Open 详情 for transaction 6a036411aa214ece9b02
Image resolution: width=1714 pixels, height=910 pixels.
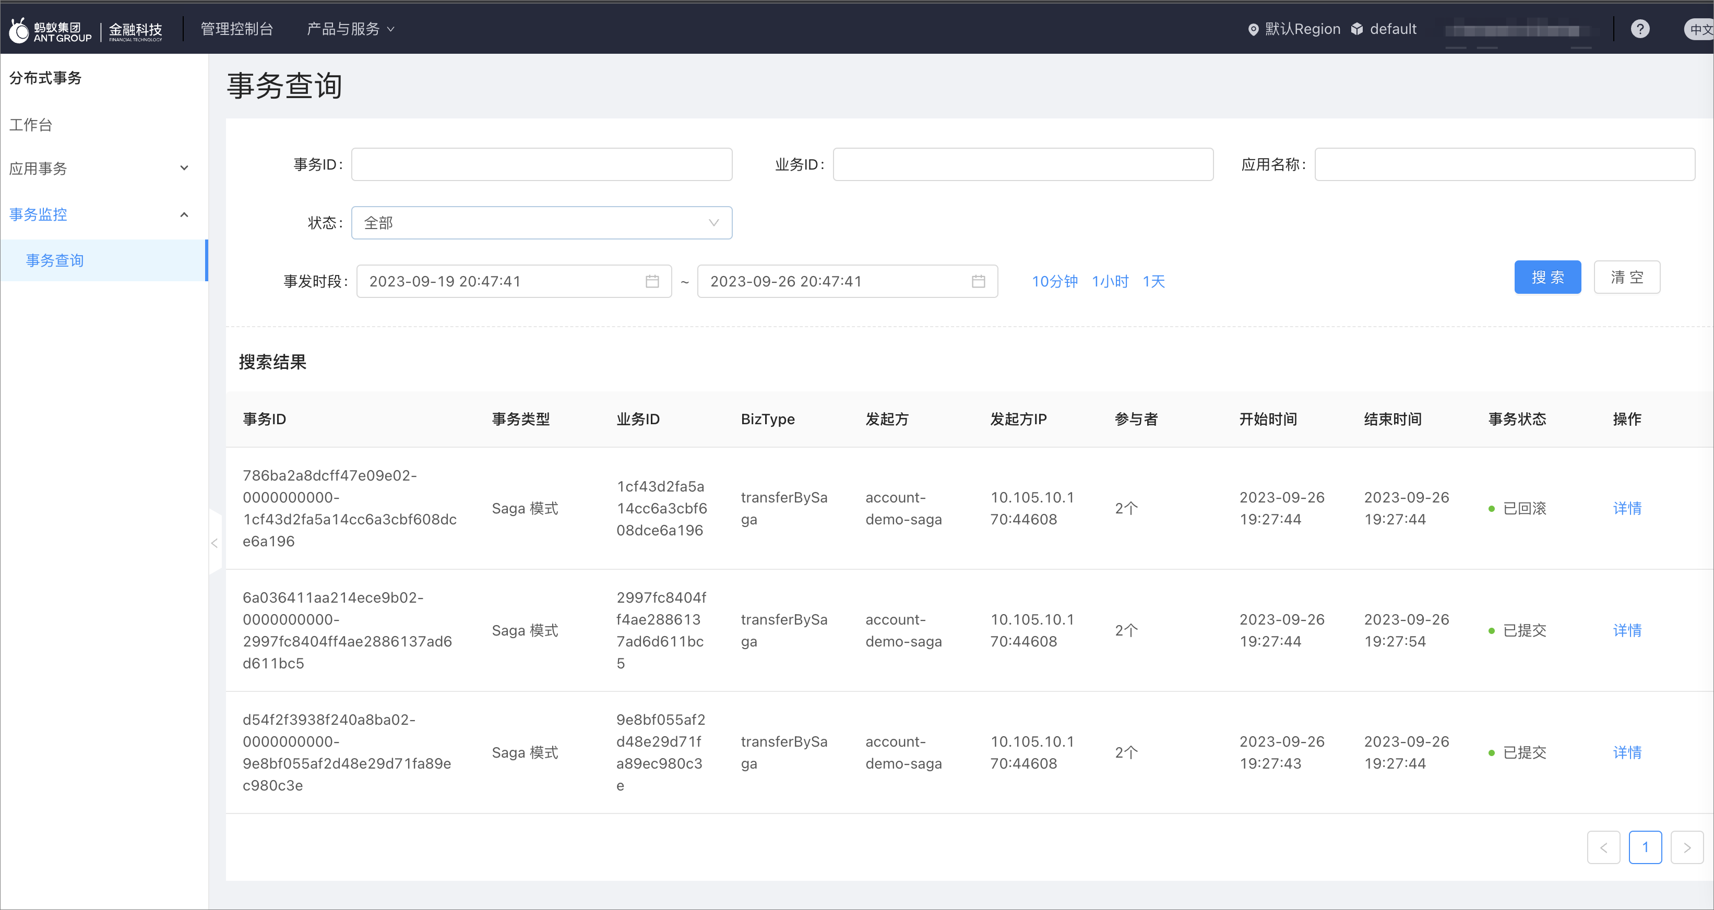tap(1627, 631)
